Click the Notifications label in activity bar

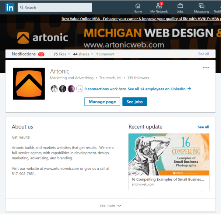pyautogui.click(x=24, y=54)
